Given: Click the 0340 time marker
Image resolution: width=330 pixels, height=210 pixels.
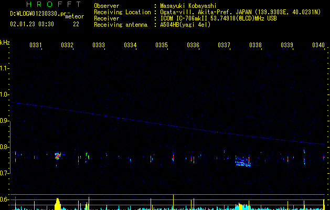Looking at the screenshot, I should pos(318,45).
